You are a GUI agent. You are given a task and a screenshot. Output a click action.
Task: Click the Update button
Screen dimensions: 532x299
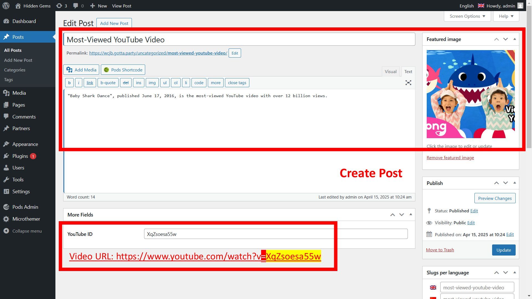coord(504,250)
